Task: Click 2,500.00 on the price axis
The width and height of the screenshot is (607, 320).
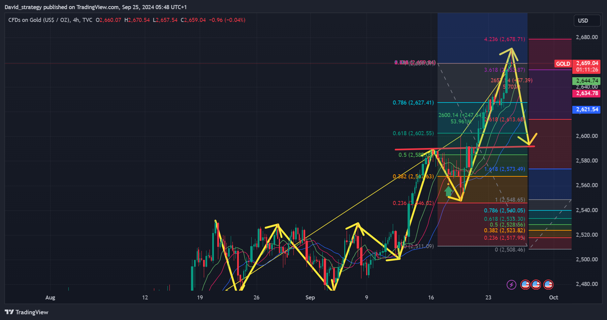Action: tap(587, 259)
